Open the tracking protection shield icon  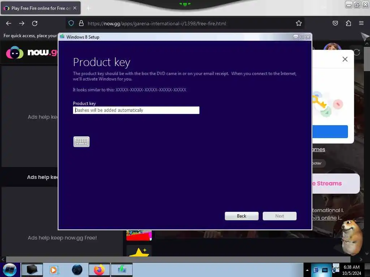point(71,23)
